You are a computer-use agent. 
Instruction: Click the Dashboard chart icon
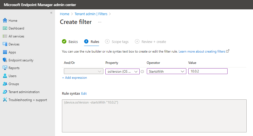click(5, 28)
